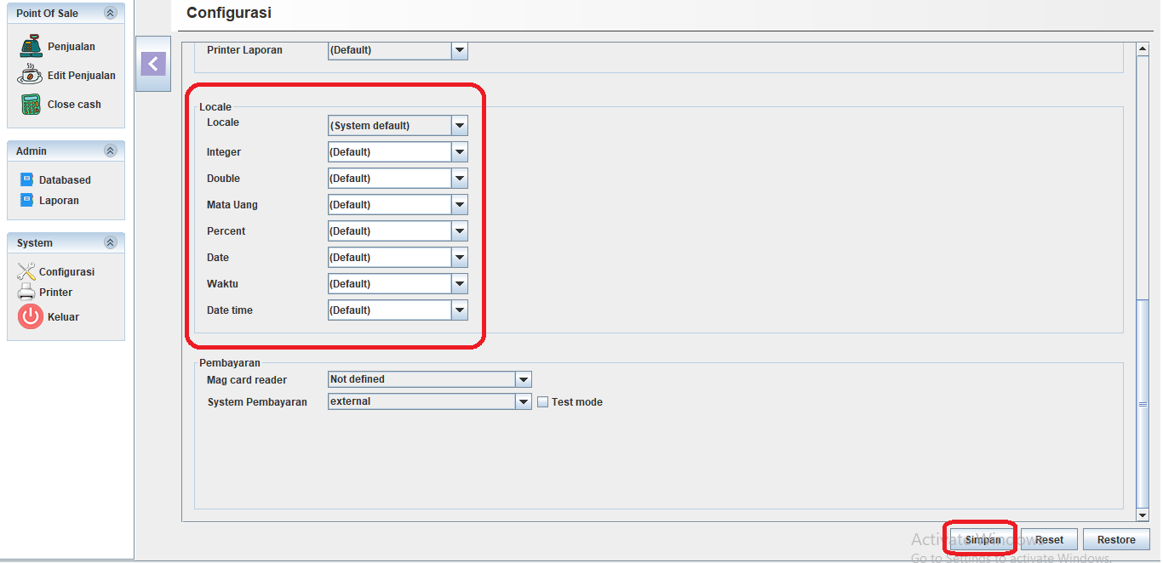Select the Printer icon in System
This screenshot has height=563, width=1163.
(x=26, y=293)
